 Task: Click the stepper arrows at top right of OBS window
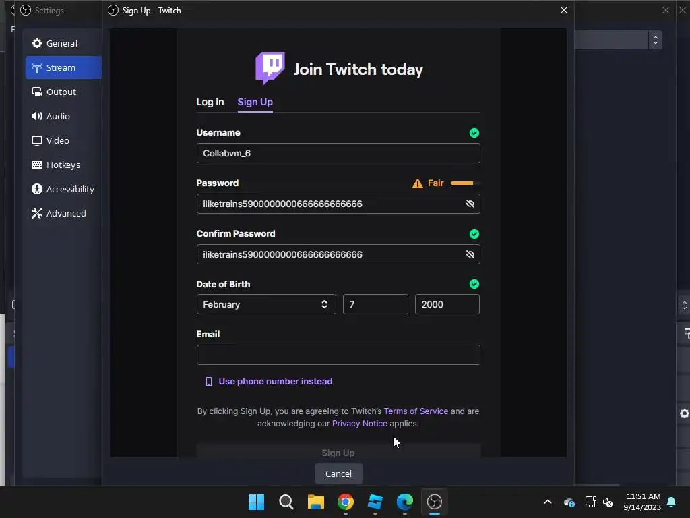pyautogui.click(x=655, y=40)
